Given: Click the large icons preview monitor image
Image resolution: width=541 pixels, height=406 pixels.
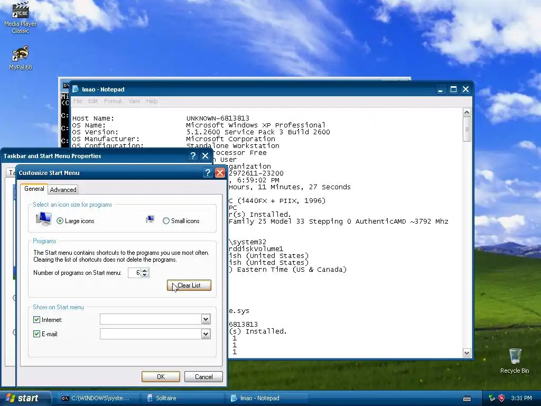Looking at the screenshot, I should pos(44,219).
